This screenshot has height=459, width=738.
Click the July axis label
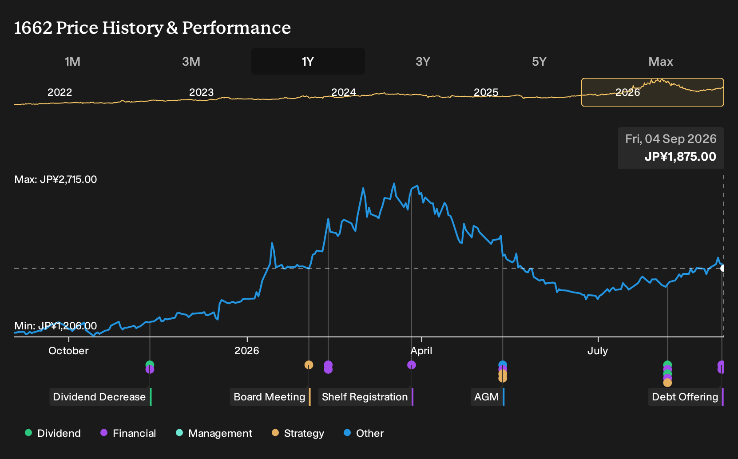coord(598,351)
